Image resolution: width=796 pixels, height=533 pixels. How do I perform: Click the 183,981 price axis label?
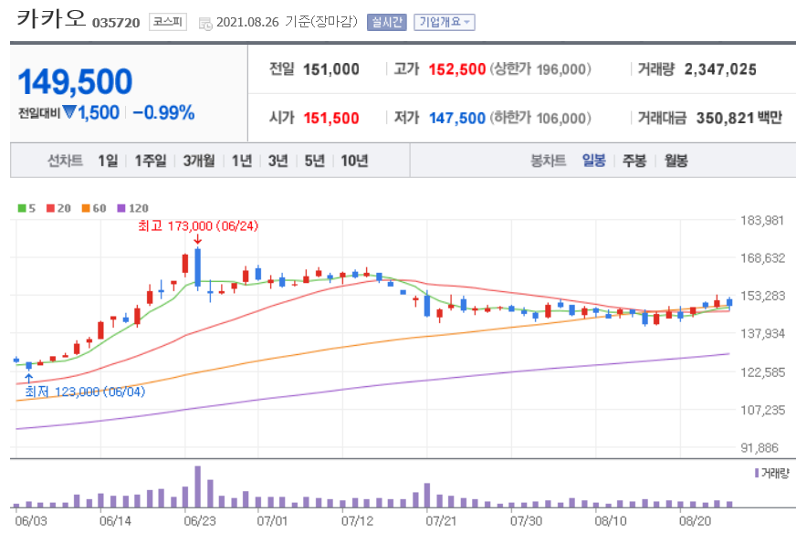(x=762, y=220)
